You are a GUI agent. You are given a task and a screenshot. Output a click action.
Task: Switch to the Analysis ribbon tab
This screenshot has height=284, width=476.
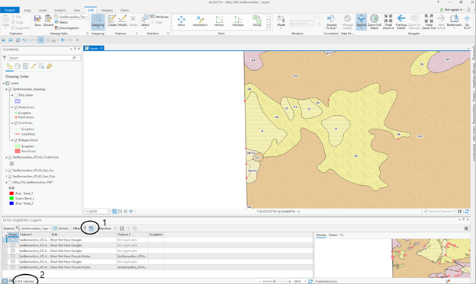[x=59, y=11]
